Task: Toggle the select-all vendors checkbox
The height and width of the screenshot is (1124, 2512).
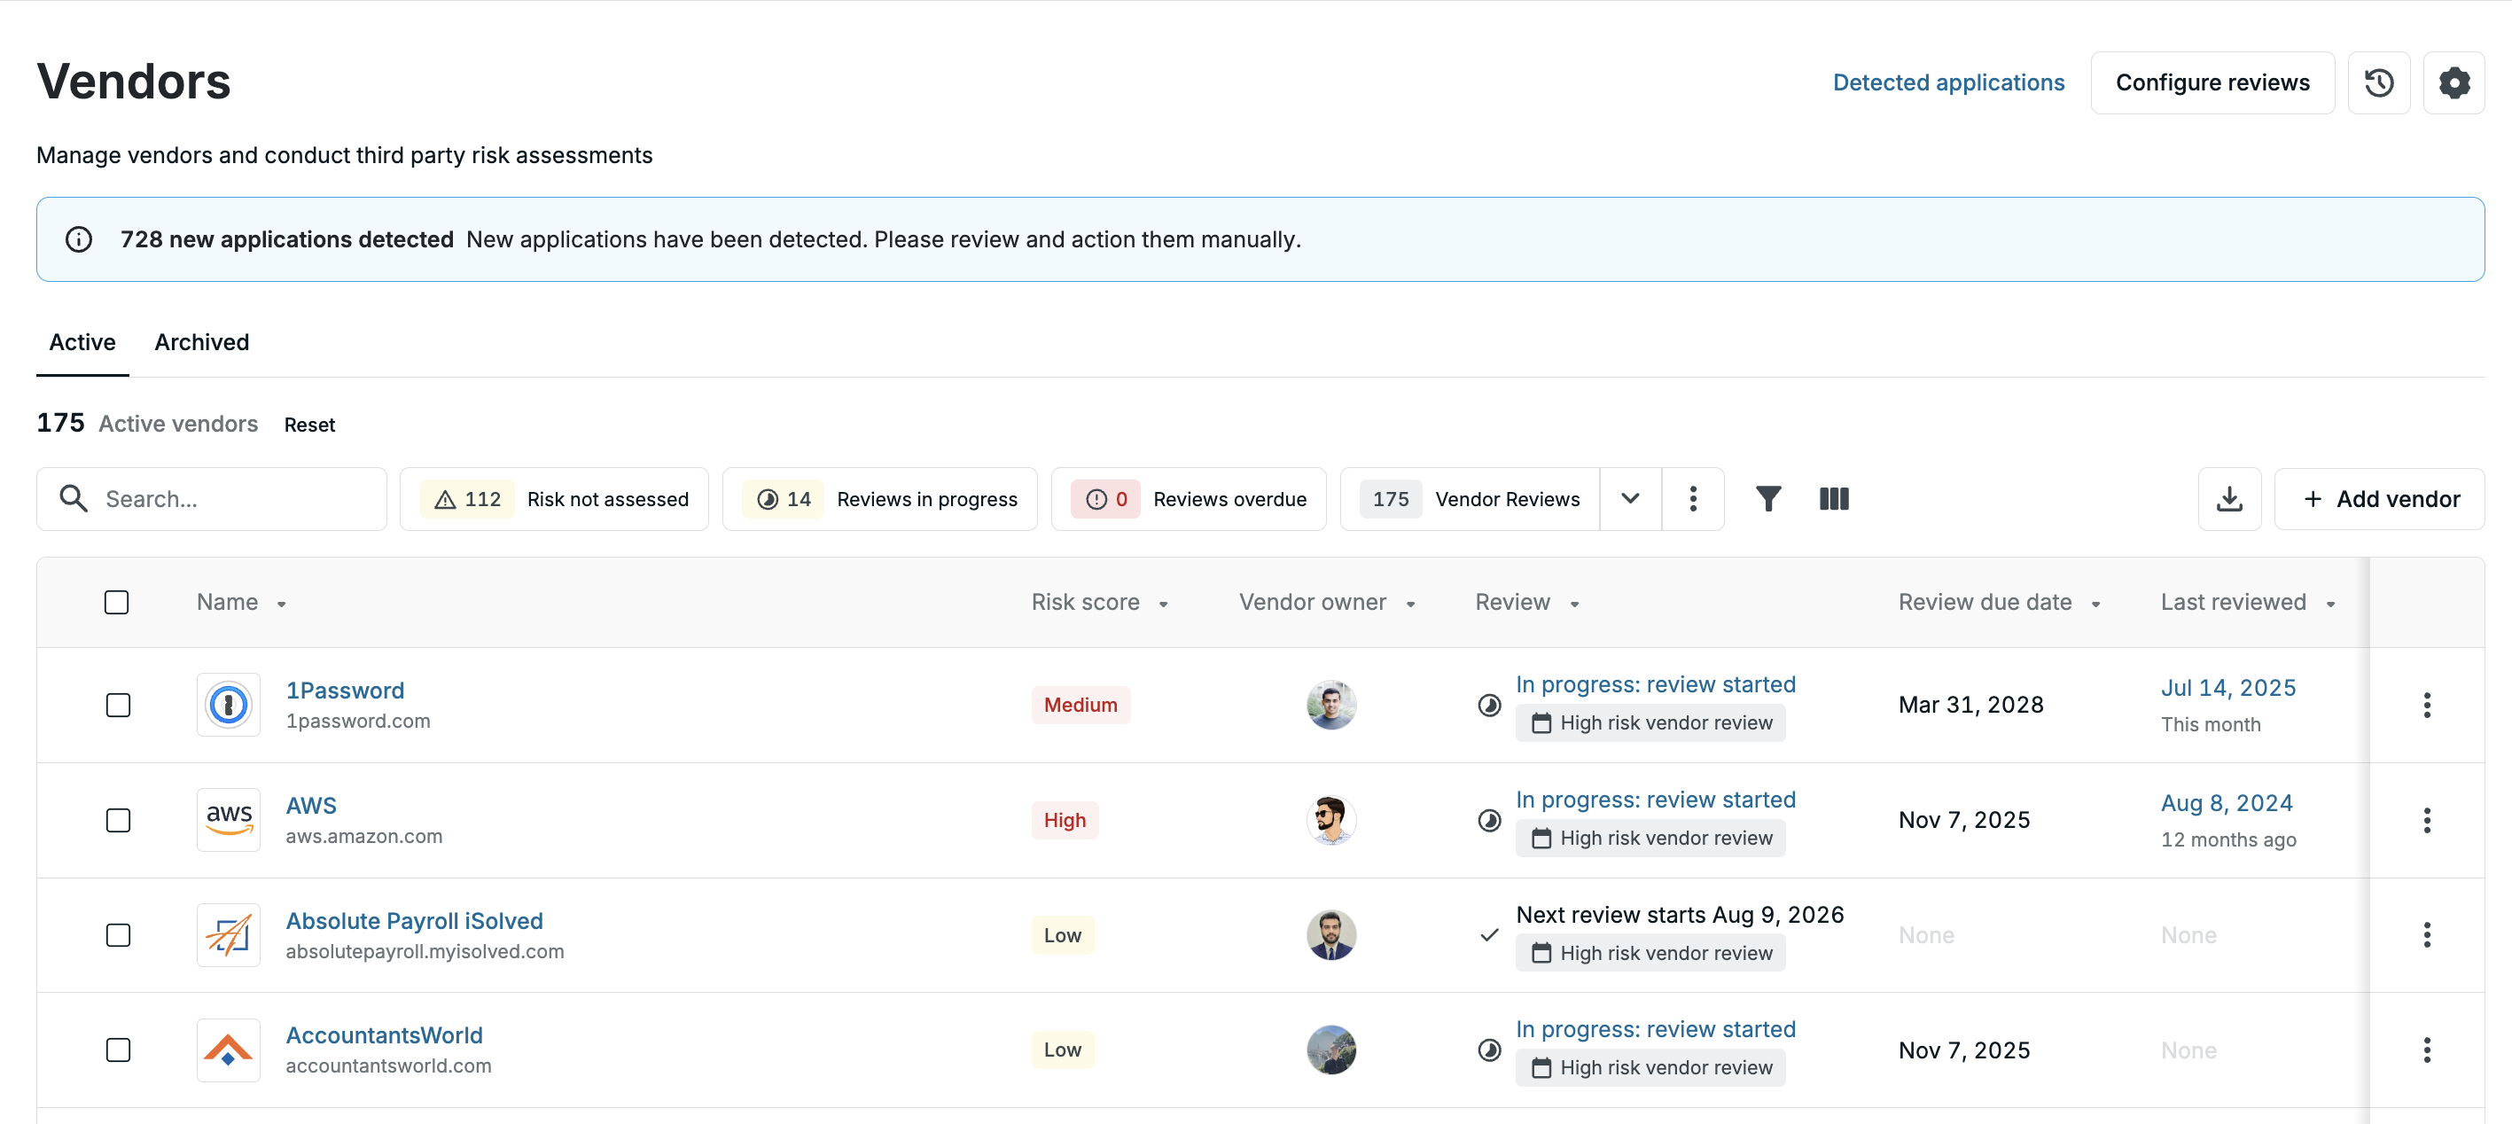Action: [x=116, y=603]
